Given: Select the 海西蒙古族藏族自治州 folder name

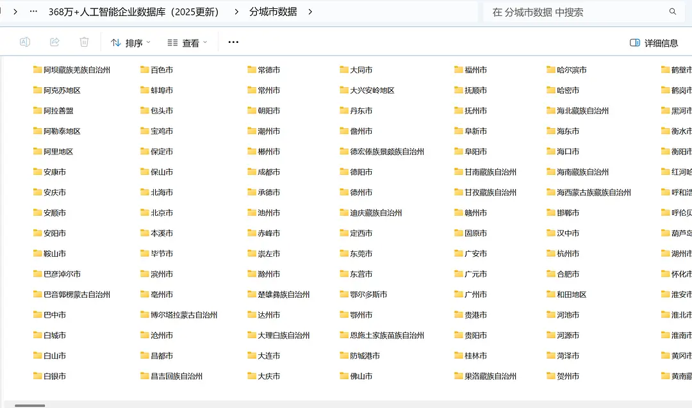Looking at the screenshot, I should 594,192.
